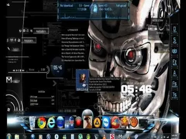
Task: Click the taskbar system clock
Action: 174,137
